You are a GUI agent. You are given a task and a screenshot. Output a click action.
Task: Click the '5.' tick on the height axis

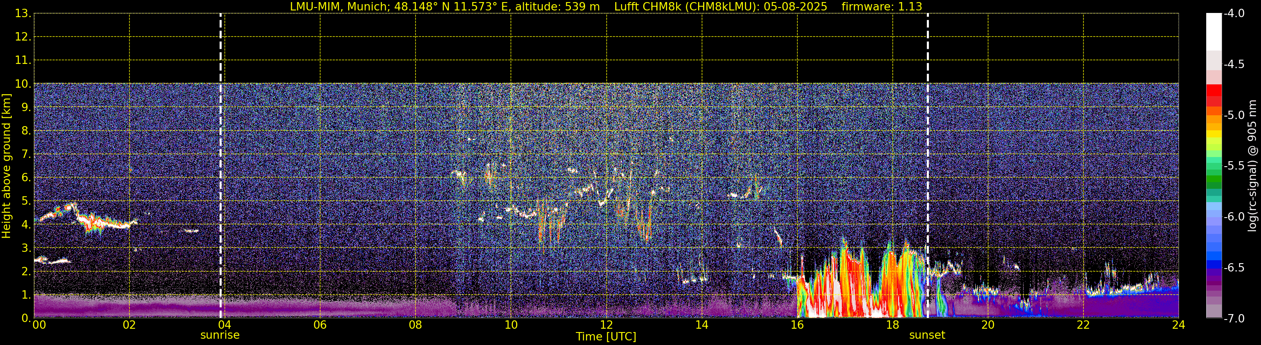click(26, 201)
